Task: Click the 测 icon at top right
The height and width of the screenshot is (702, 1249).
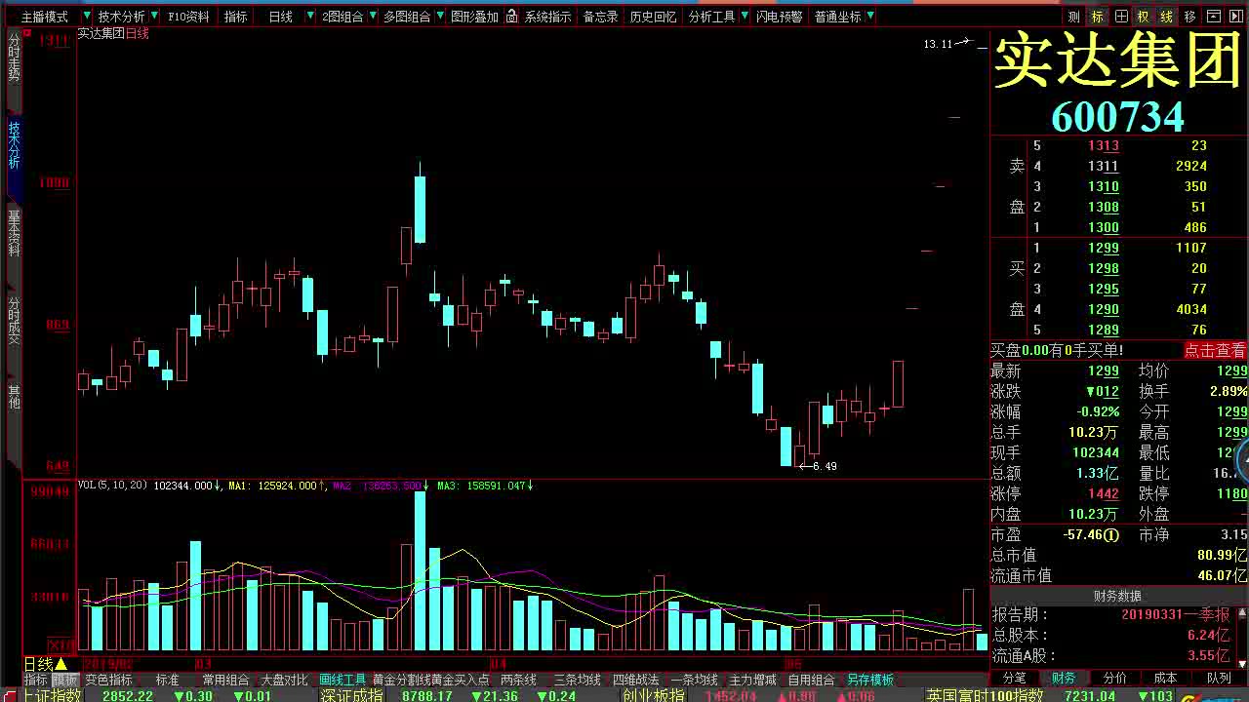Action: point(1073,17)
